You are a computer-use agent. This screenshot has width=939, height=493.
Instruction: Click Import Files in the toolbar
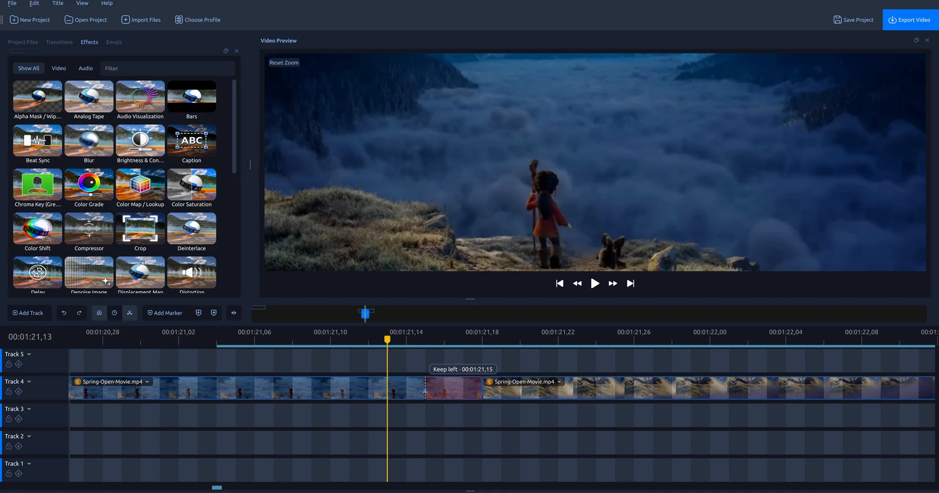point(141,20)
